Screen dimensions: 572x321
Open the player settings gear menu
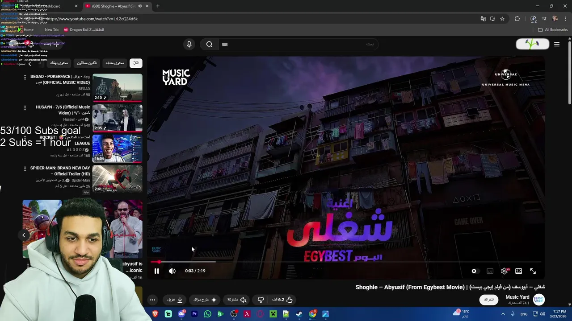point(505,271)
